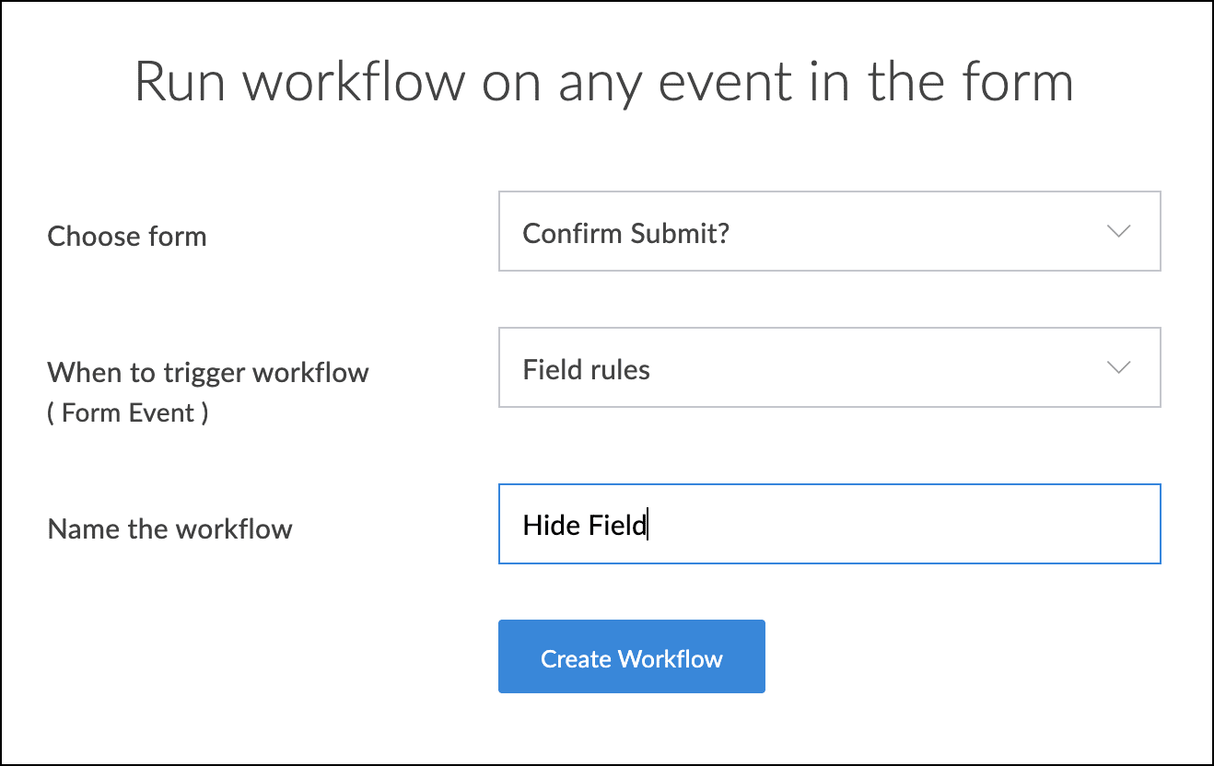Screen dimensions: 1214x766
Task: Click the "When to trigger workflow" label
Action: 208,373
